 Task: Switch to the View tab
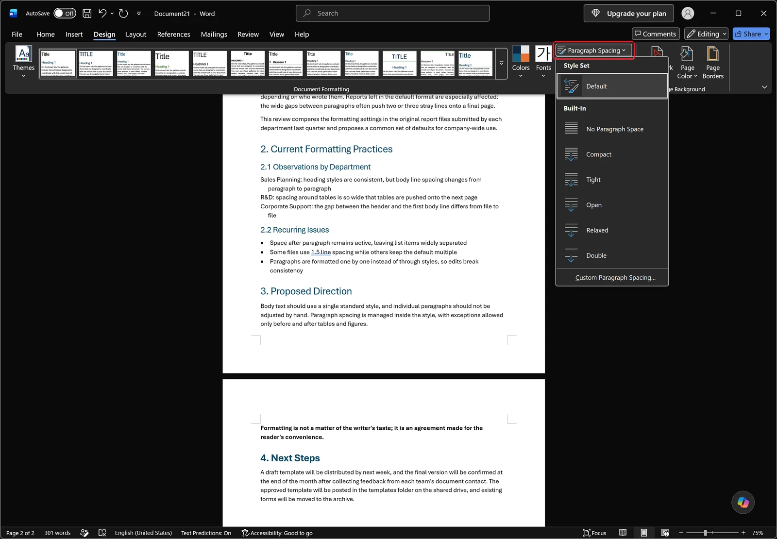point(277,34)
